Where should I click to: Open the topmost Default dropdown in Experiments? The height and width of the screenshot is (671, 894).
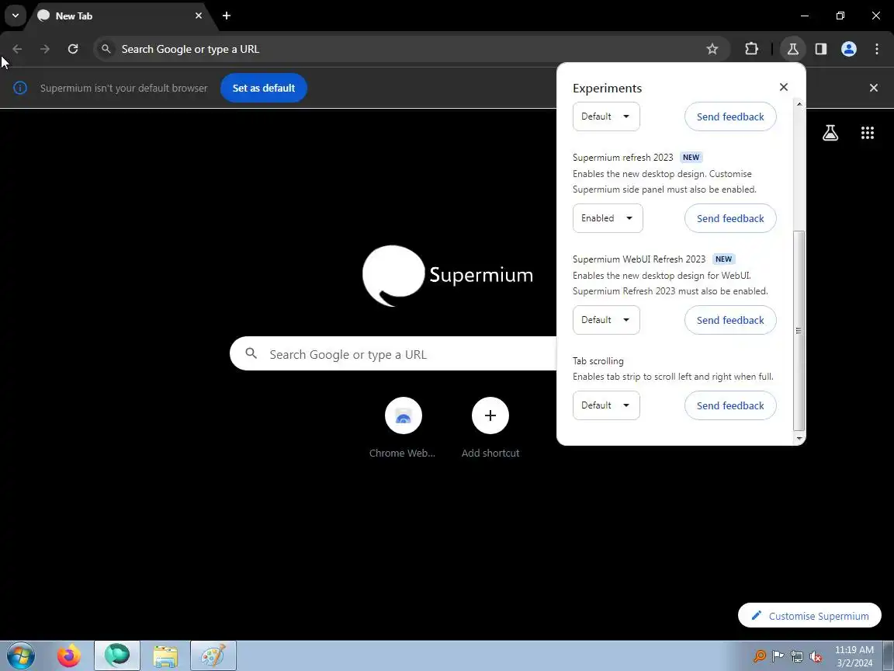click(x=606, y=116)
